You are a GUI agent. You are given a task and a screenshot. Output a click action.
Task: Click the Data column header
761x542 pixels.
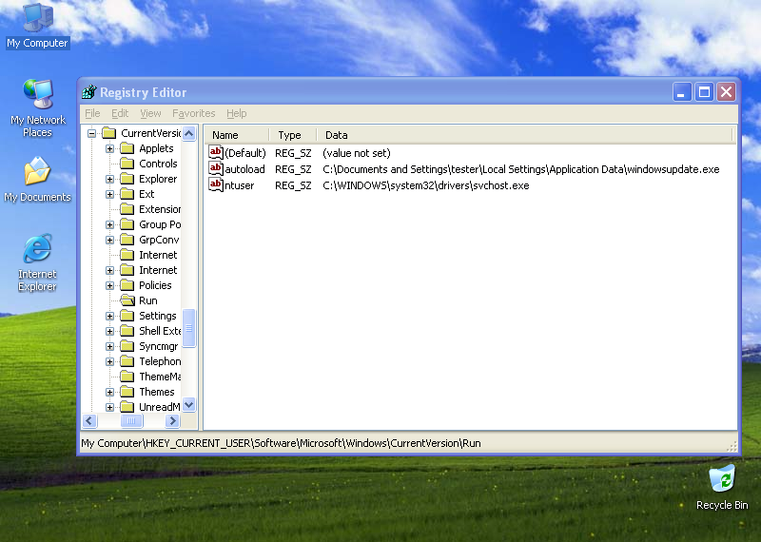[x=525, y=134]
